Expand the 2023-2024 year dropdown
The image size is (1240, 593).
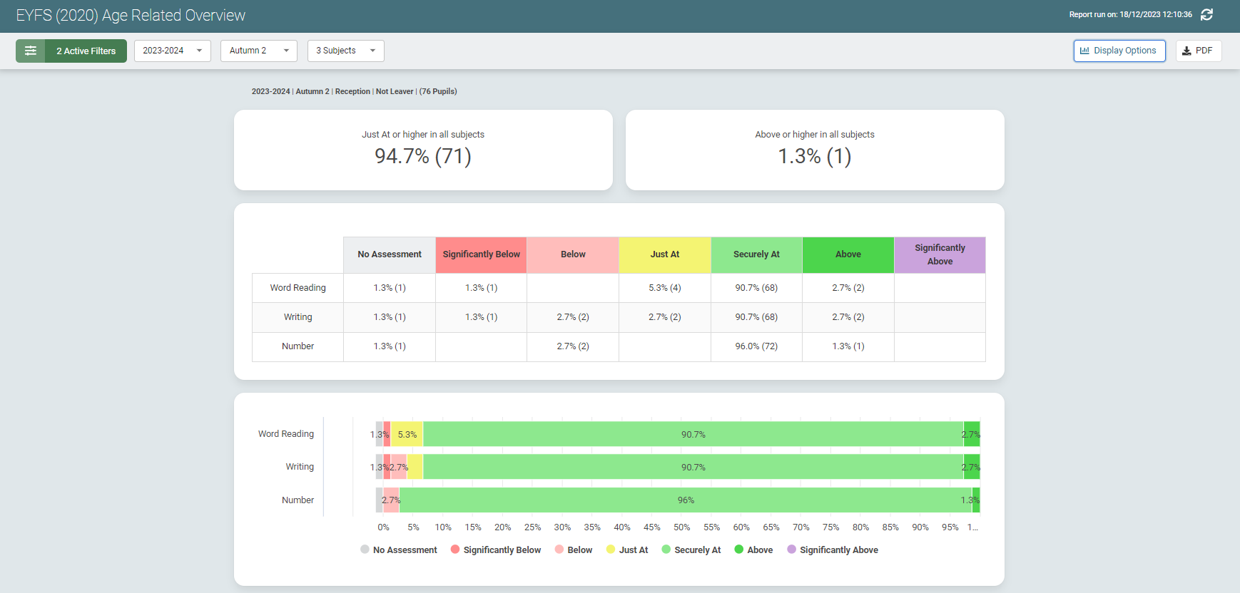click(x=172, y=51)
